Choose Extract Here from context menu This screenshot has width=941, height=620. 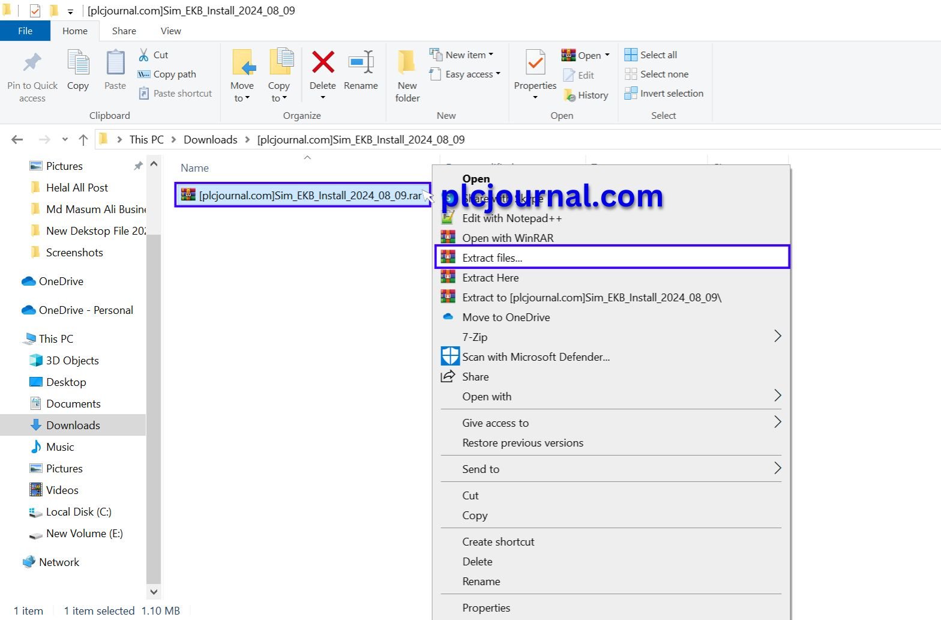coord(612,278)
